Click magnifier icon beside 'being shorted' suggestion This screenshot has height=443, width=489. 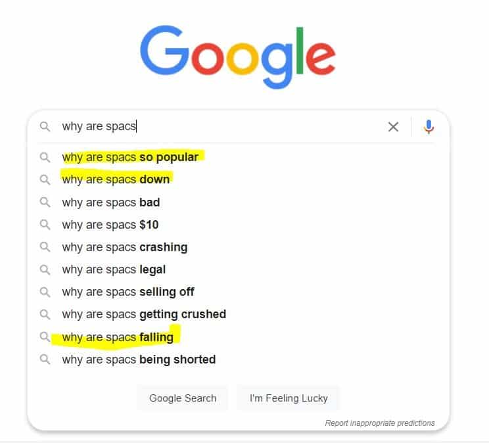coord(45,360)
